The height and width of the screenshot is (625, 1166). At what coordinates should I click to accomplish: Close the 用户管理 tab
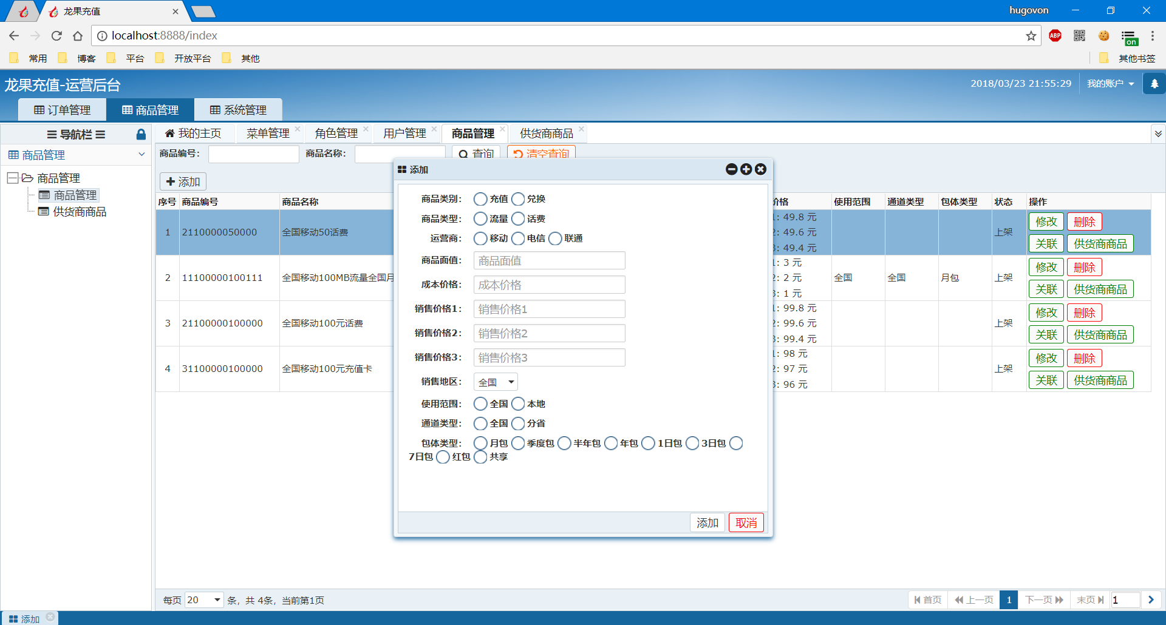point(434,129)
